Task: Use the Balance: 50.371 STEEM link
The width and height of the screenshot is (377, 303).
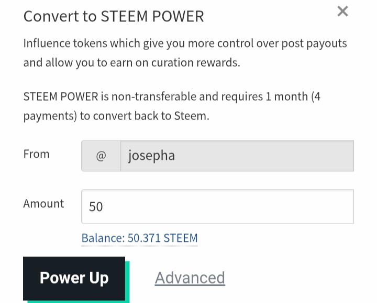Action: (x=139, y=238)
